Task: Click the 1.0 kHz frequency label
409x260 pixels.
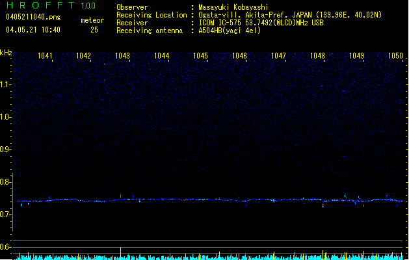Action: coord(6,117)
